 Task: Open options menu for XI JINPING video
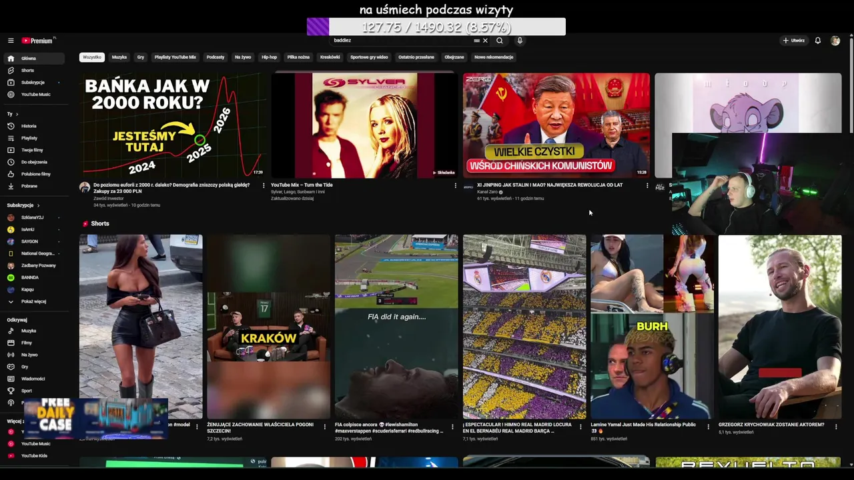pyautogui.click(x=647, y=185)
